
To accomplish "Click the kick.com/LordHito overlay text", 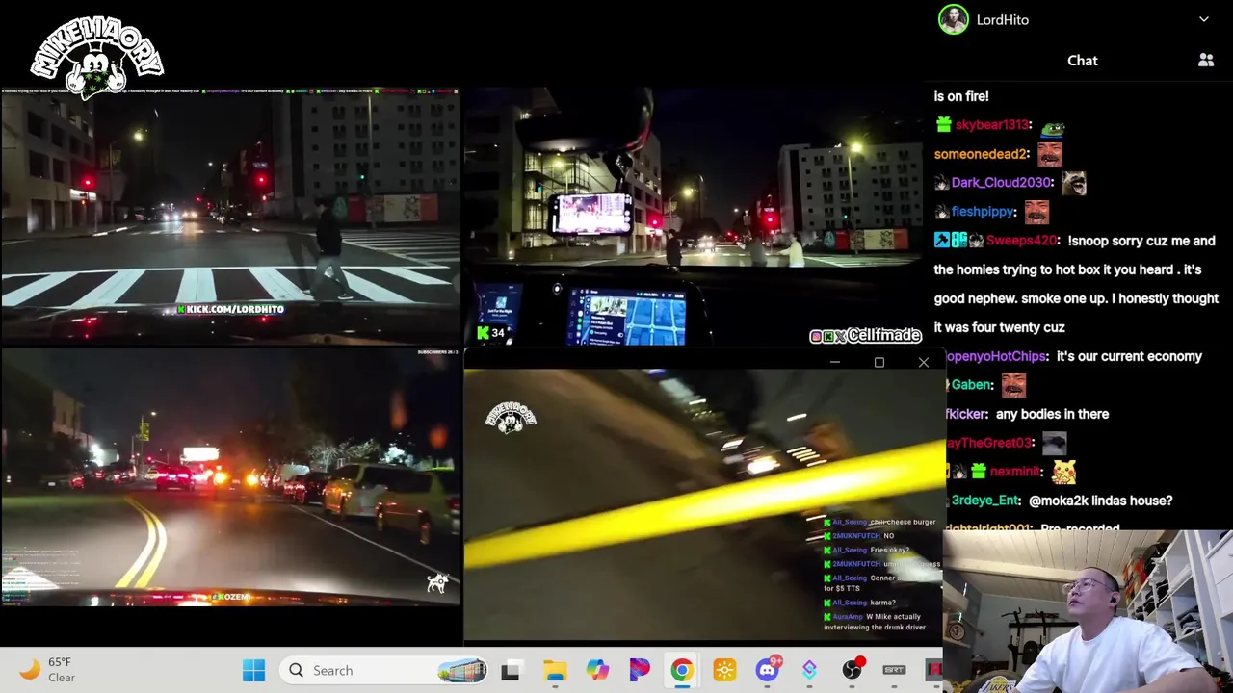I will pos(230,309).
